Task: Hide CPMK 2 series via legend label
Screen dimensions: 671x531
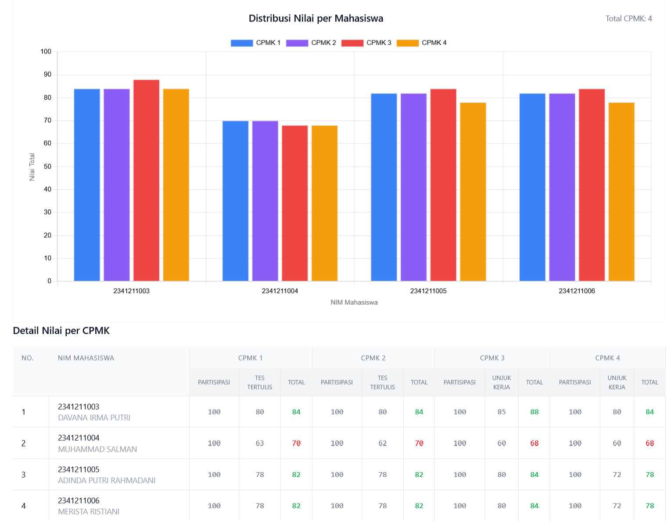Action: click(323, 43)
